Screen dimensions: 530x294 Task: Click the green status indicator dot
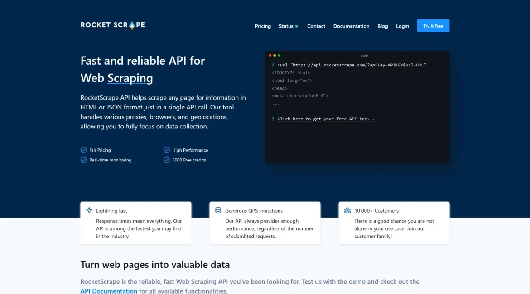click(x=296, y=26)
